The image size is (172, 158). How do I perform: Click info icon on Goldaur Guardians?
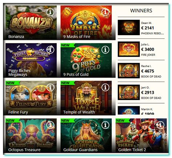105,125
